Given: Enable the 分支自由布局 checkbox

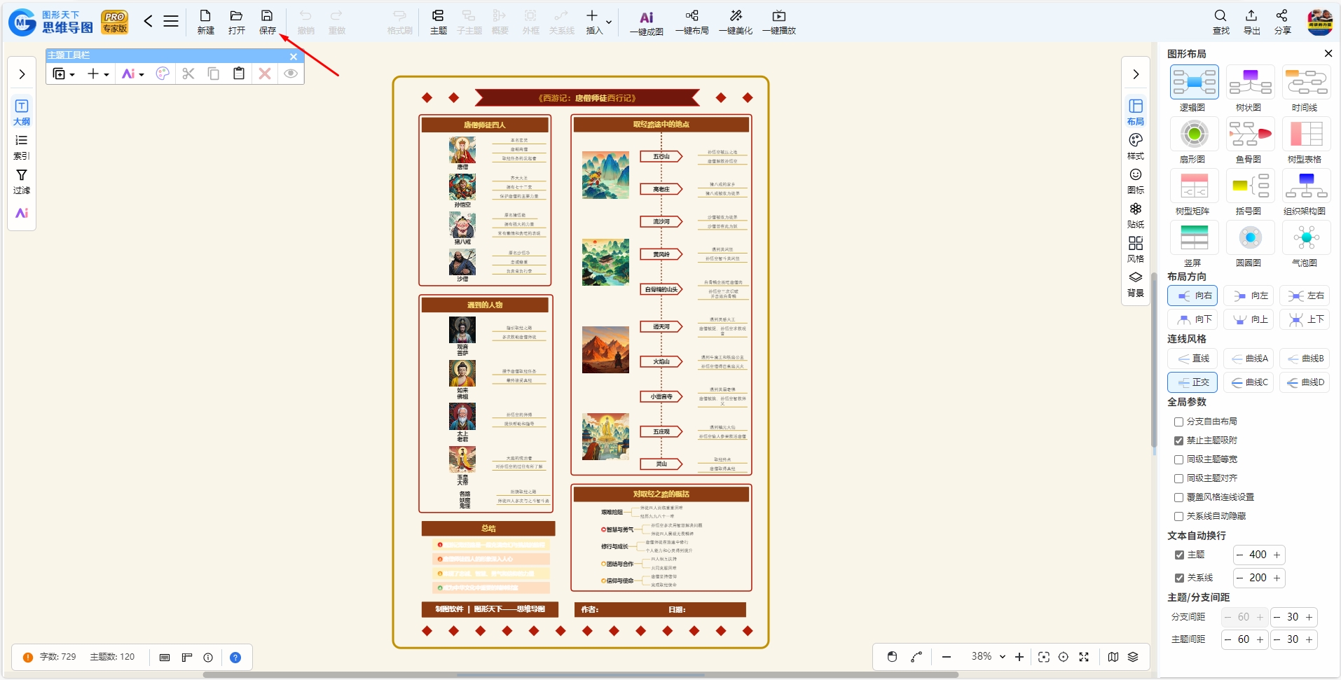Looking at the screenshot, I should pos(1178,422).
